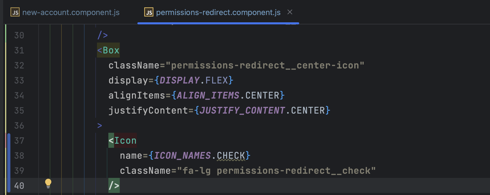The height and width of the screenshot is (195, 490).
Task: Click the underlined CHECK identifier on line 38
Action: 230,155
